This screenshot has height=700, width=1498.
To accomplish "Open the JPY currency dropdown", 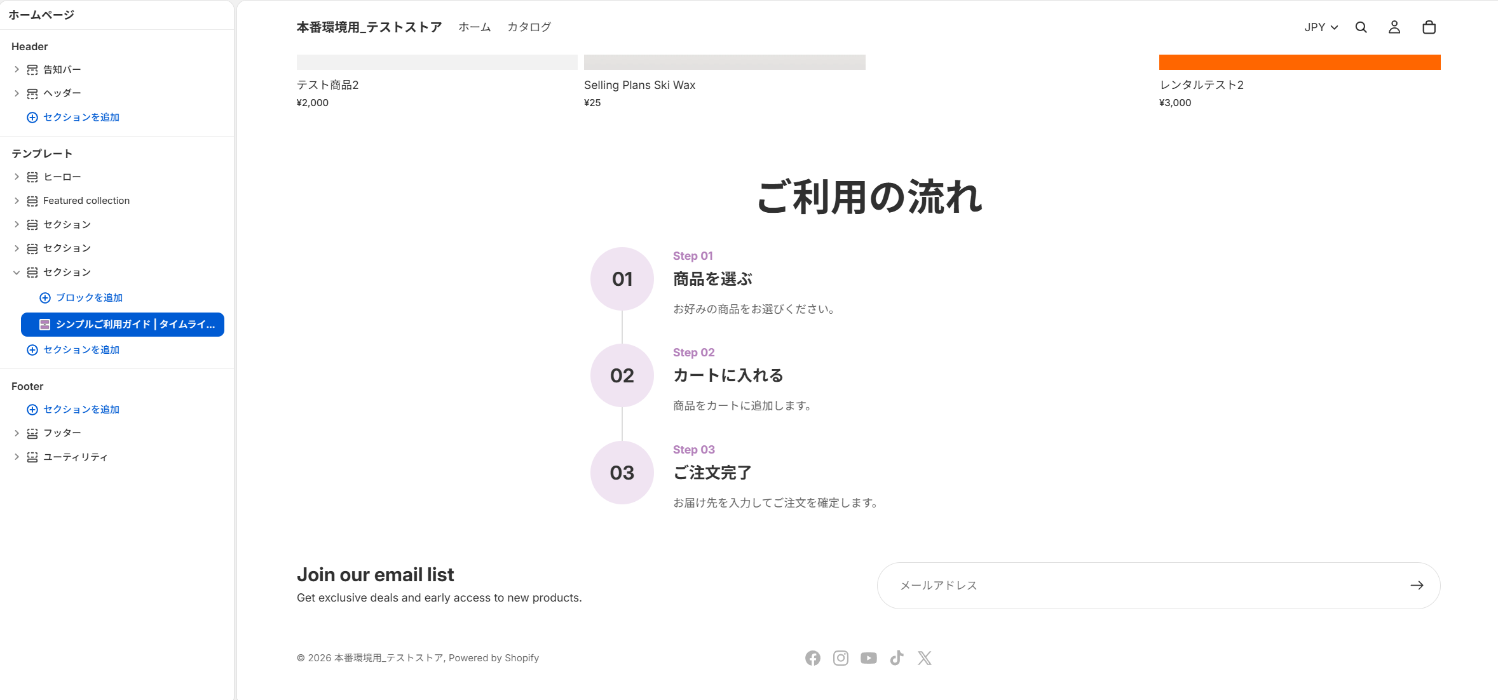I will [1319, 27].
